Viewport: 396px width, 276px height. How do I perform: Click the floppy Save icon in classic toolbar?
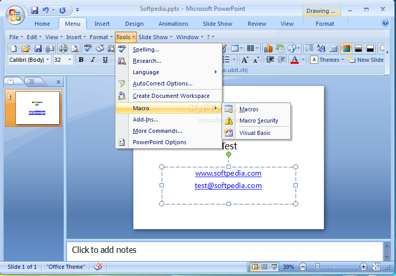pos(38,48)
